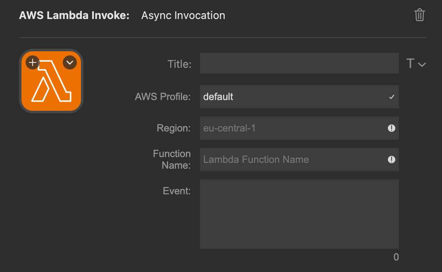Viewport: 442px width, 272px height.
Task: Focus the Region eu-central-1 field
Action: pyautogui.click(x=299, y=128)
